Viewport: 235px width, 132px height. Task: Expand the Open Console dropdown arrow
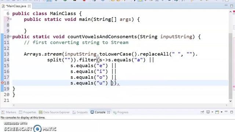click(221, 112)
